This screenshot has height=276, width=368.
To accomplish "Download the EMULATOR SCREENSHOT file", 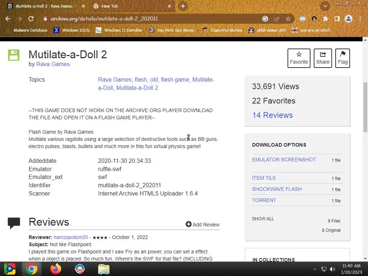I will tap(284, 160).
